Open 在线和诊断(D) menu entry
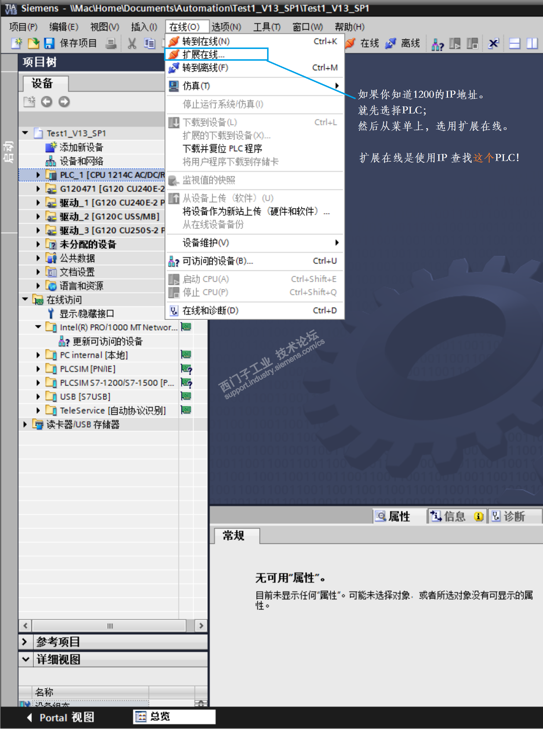 (x=255, y=311)
